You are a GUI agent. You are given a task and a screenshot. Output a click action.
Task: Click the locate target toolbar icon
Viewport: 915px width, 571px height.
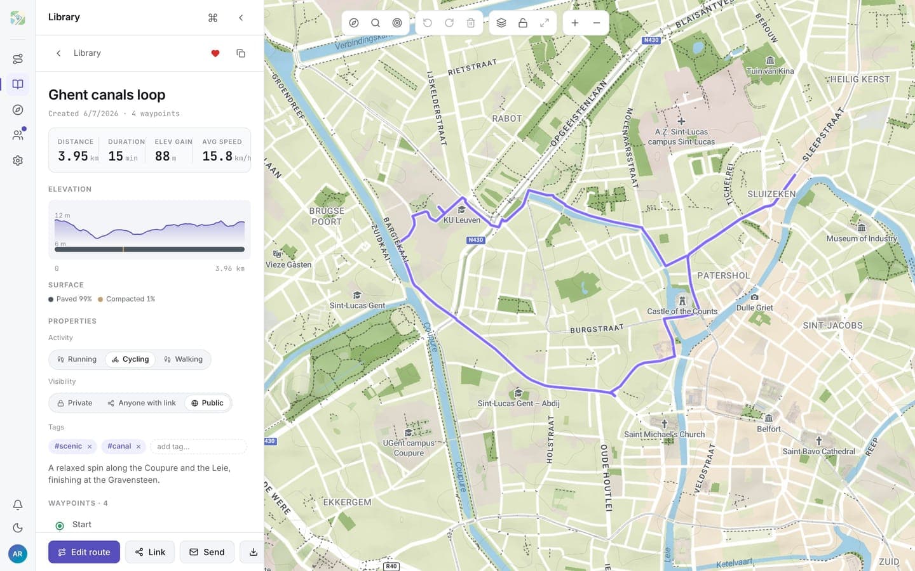(397, 23)
